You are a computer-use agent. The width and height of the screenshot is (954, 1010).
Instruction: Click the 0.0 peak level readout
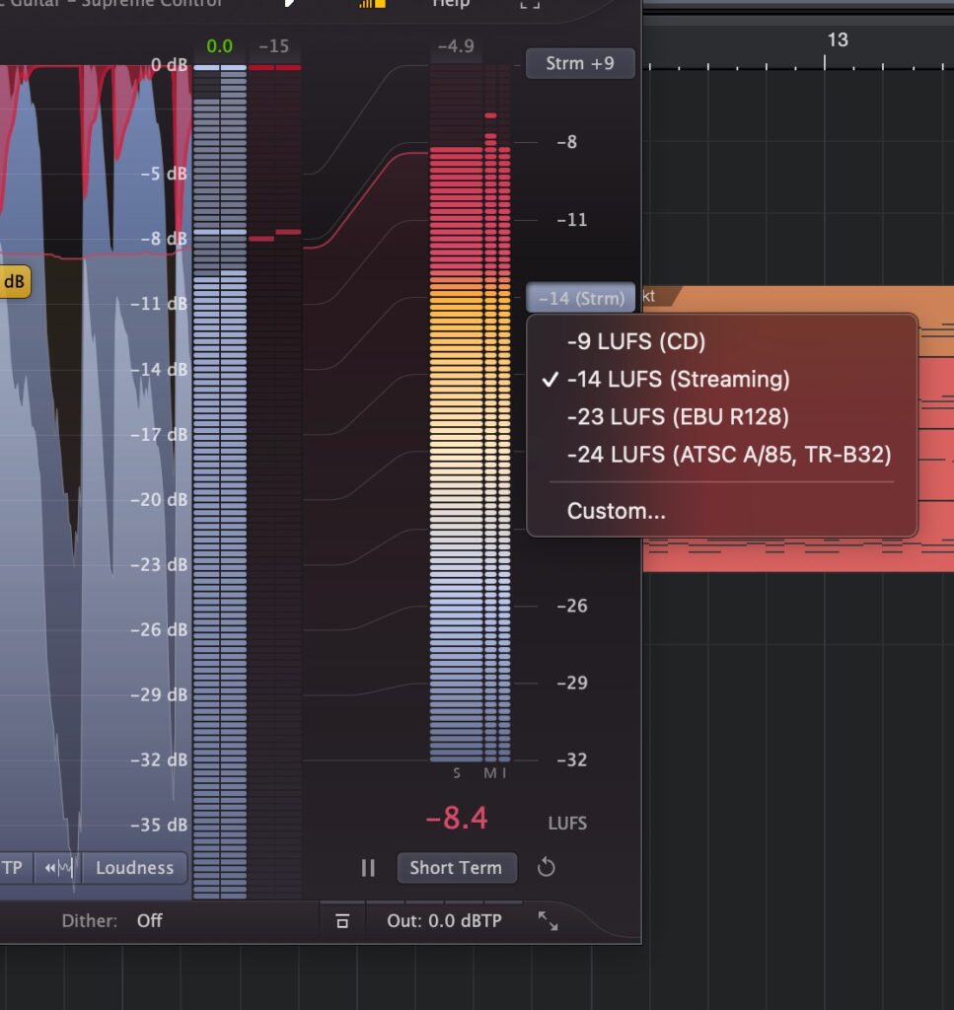[x=220, y=46]
